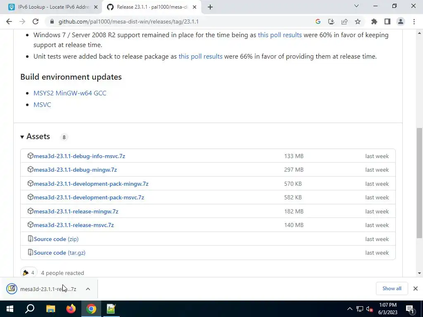The image size is (423, 317).
Task: Click '133 MB' size text
Action: coord(294,156)
